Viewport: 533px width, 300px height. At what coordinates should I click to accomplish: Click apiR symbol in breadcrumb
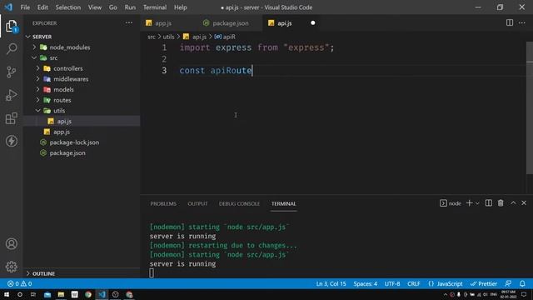225,37
